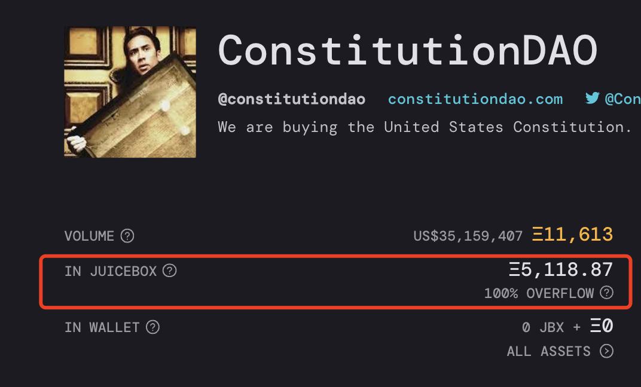The width and height of the screenshot is (641, 387).
Task: Click the IN JUICEBOX label
Action: (111, 271)
